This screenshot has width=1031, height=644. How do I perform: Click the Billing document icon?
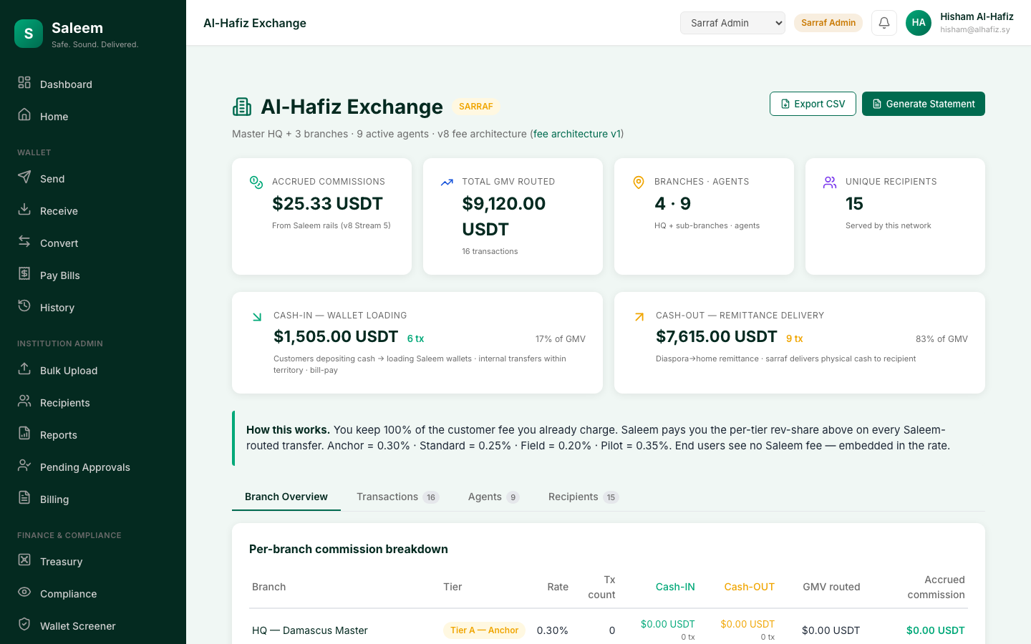[x=24, y=497]
